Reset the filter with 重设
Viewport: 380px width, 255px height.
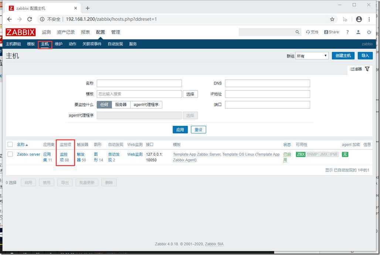[199, 130]
